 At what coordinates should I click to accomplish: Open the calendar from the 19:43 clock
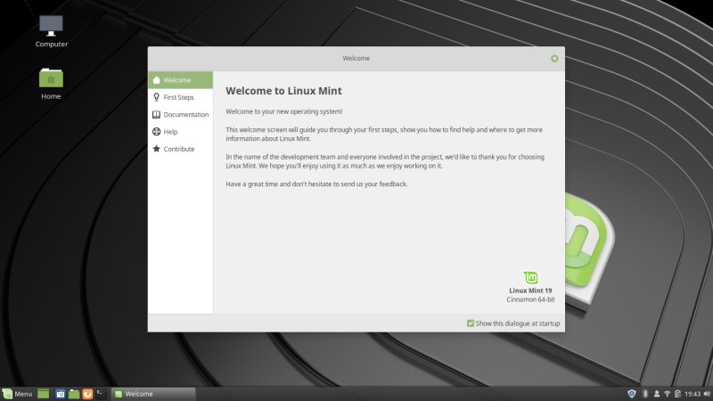pos(693,394)
